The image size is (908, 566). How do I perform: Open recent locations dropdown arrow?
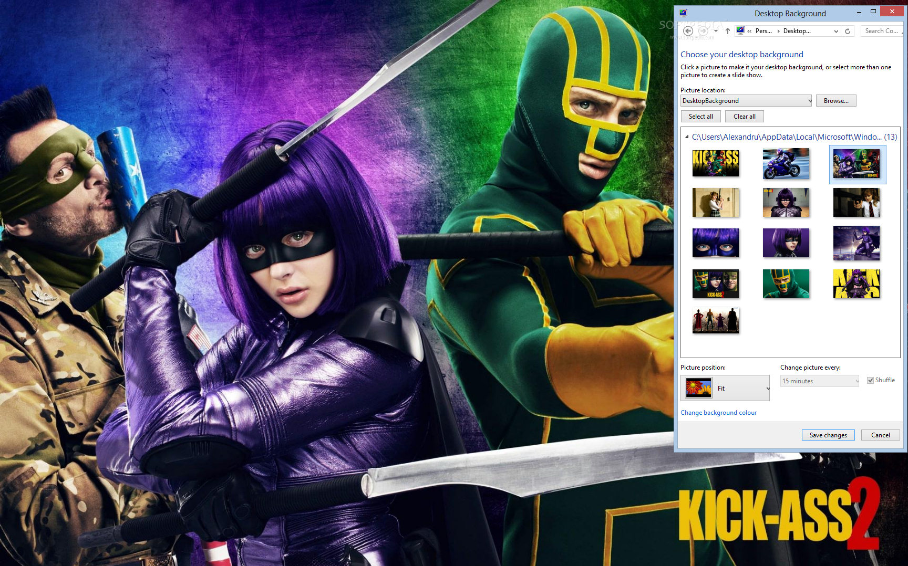[x=716, y=31]
